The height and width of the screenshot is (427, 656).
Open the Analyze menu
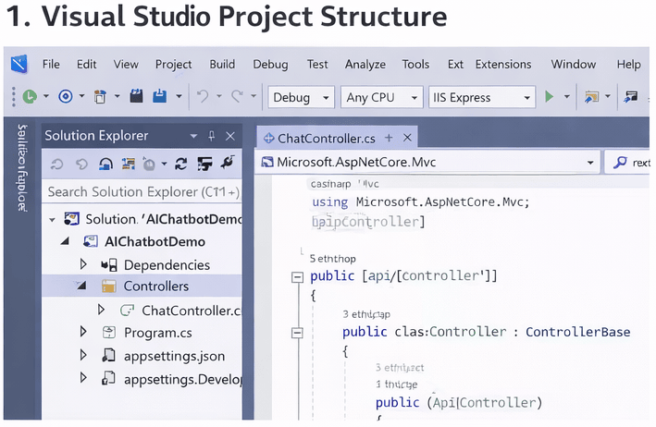click(x=365, y=65)
